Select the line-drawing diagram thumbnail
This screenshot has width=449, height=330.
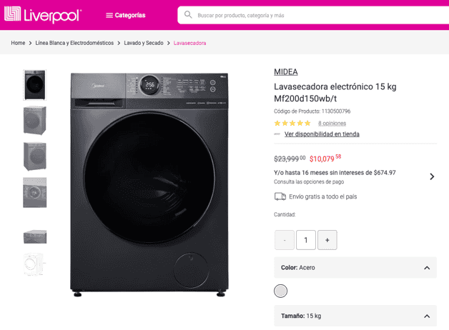pos(34,265)
